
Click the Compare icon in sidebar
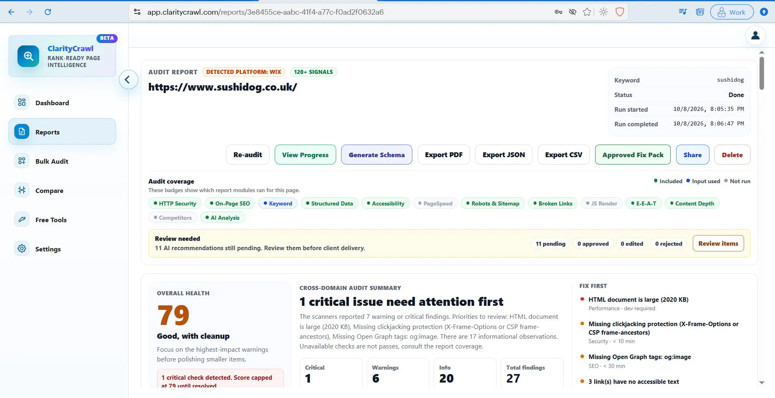coord(22,190)
